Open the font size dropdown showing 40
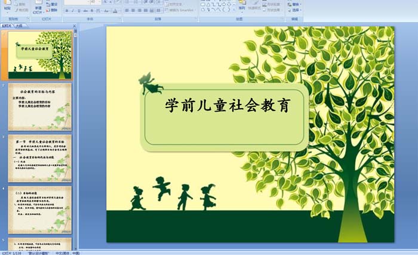The image size is (418, 255). point(96,2)
